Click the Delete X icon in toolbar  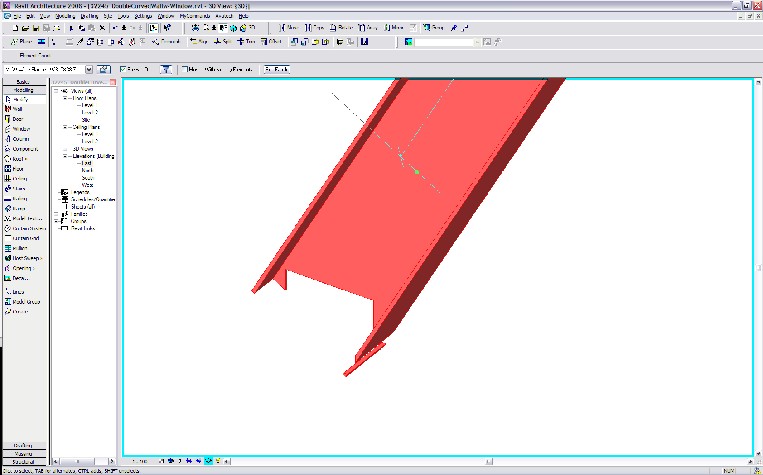102,28
